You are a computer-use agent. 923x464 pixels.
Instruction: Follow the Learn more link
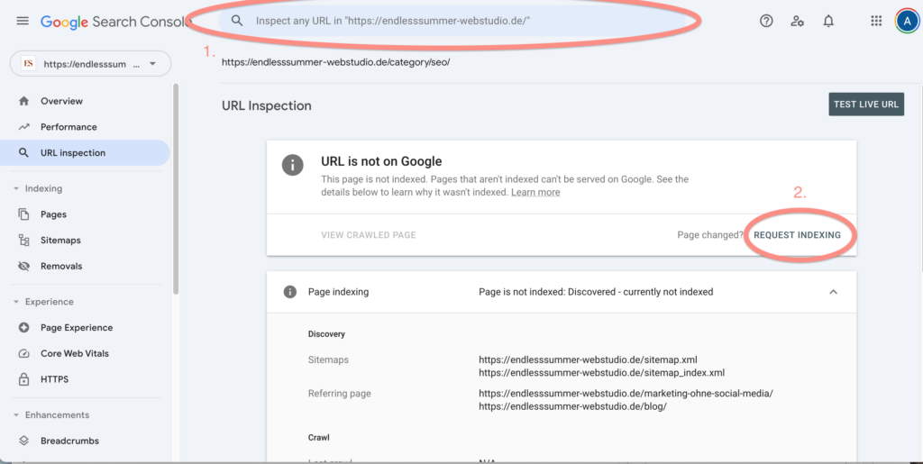tap(535, 192)
